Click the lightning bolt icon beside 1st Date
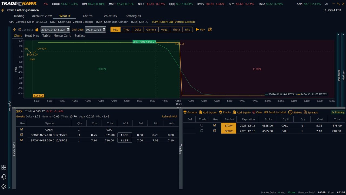This screenshot has height=195, width=346. [14, 30]
